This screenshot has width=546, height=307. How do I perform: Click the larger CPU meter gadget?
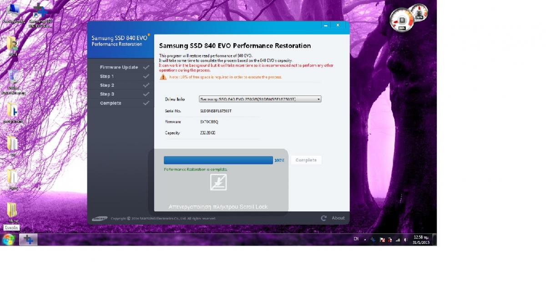coord(401,20)
